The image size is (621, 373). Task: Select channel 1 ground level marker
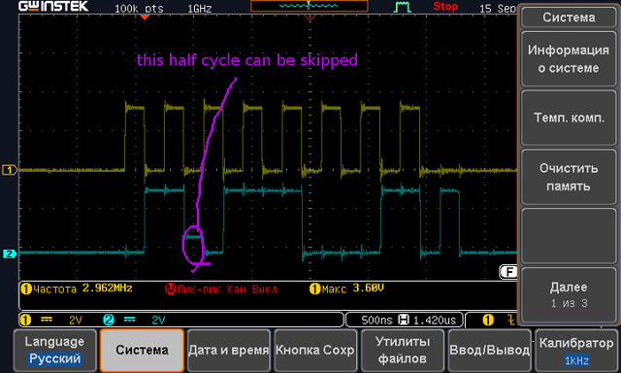click(9, 170)
